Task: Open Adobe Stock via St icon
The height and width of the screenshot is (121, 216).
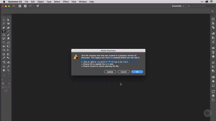Action: pyautogui.click(x=25, y=6)
